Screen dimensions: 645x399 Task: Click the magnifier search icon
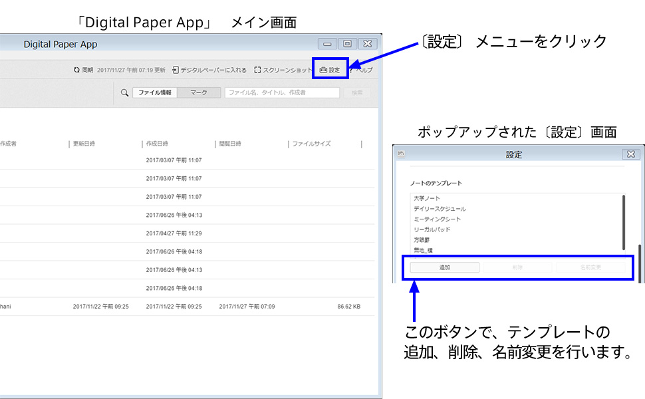[x=124, y=93]
